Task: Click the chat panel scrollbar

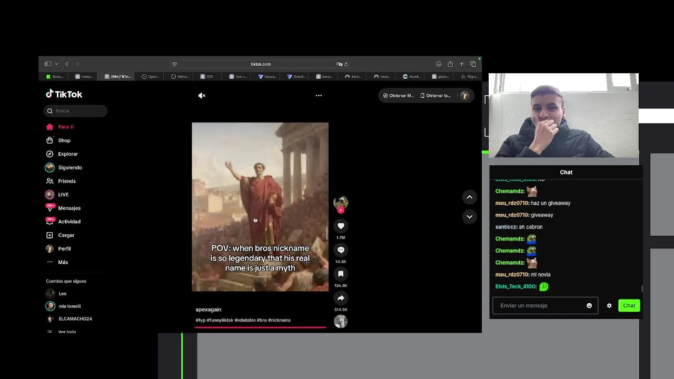Action: tap(642, 288)
